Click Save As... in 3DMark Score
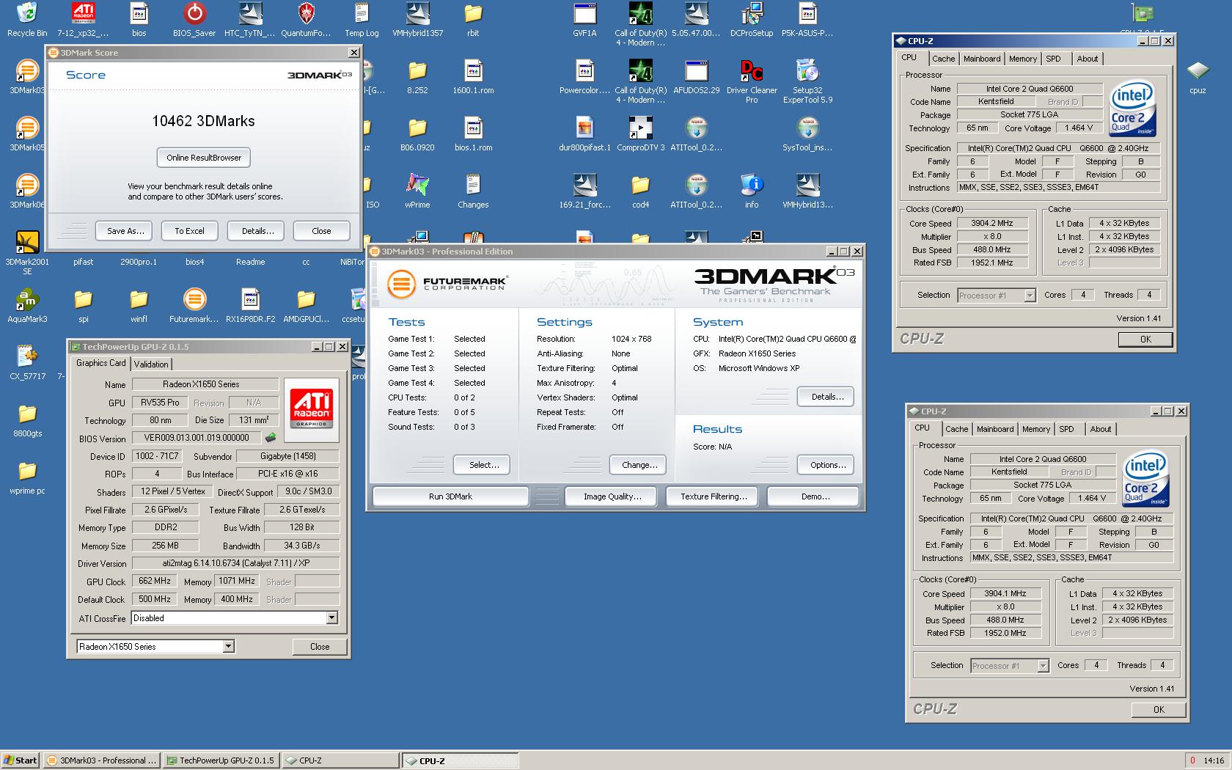The width and height of the screenshot is (1232, 770). pos(125,231)
